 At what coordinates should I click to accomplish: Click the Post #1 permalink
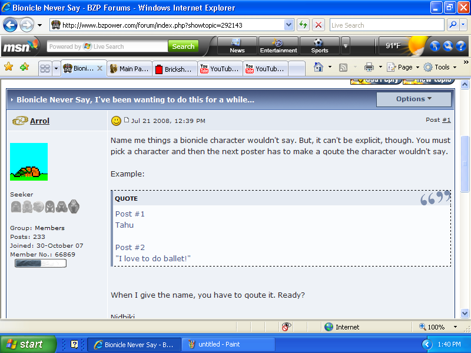click(x=446, y=120)
